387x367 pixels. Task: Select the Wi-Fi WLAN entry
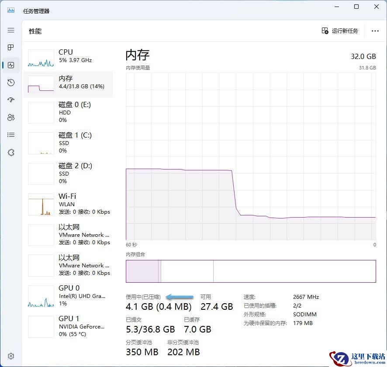pyautogui.click(x=68, y=204)
